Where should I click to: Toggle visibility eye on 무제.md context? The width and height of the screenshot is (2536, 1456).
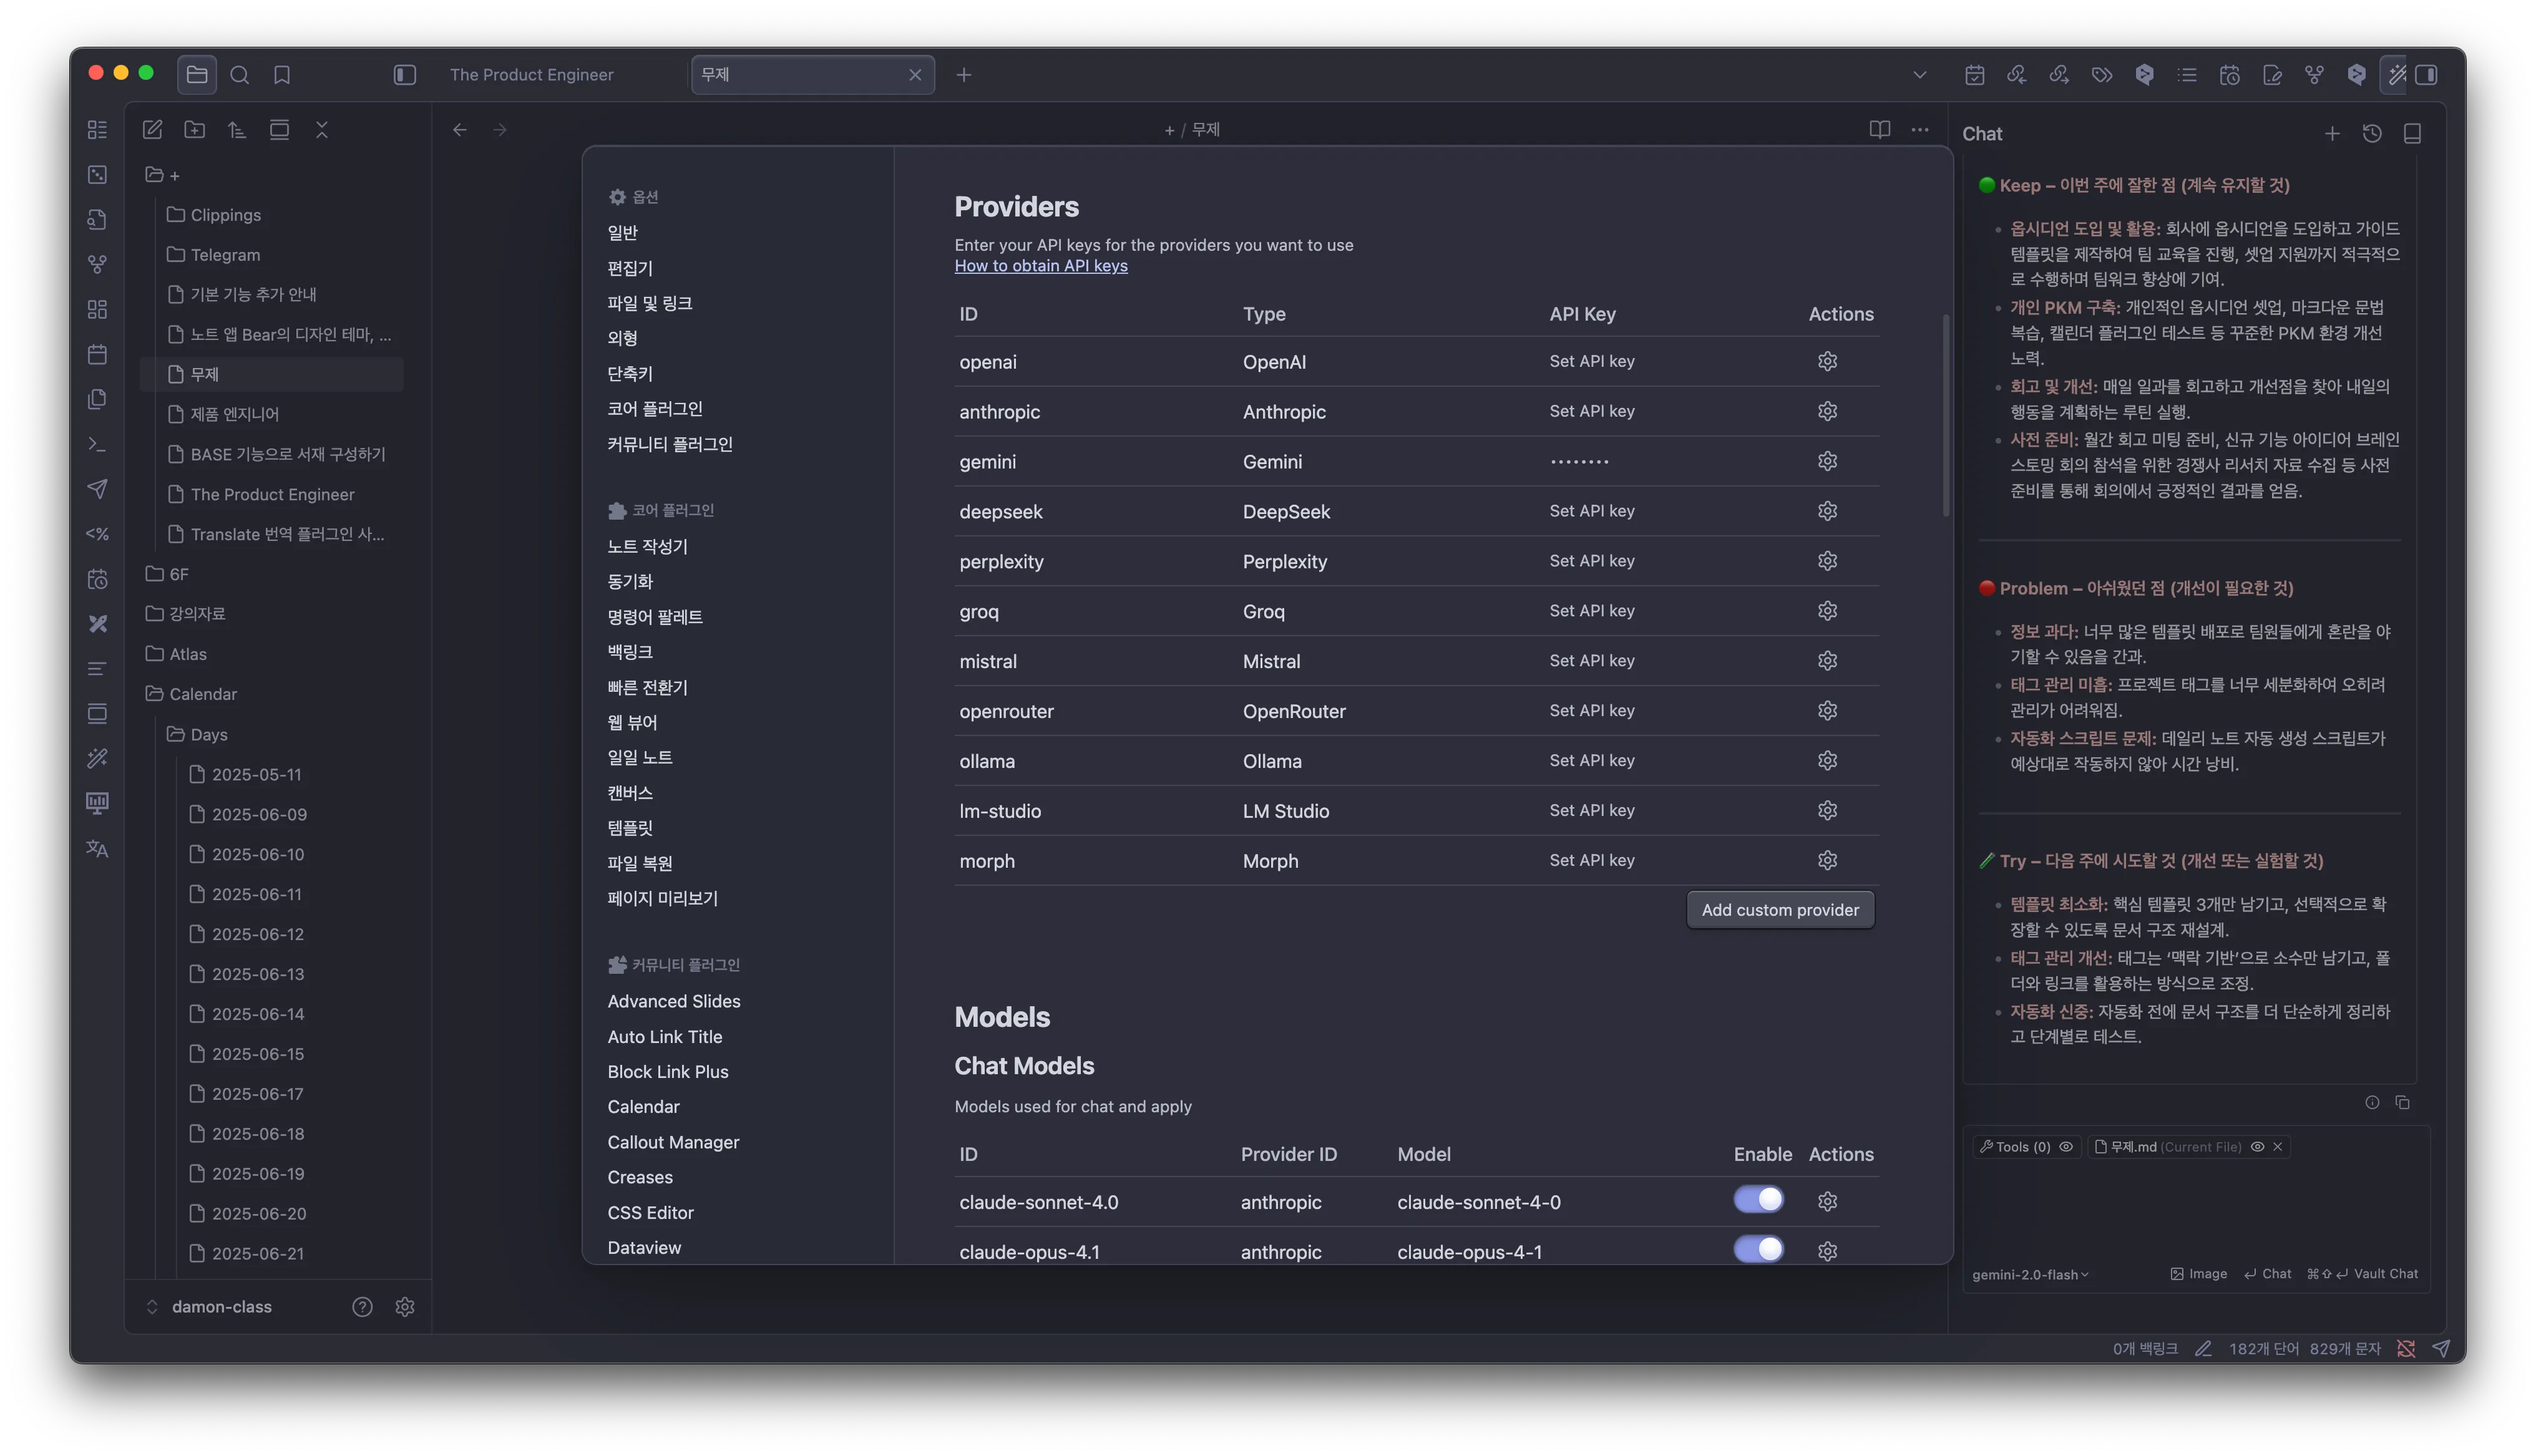coord(2257,1147)
